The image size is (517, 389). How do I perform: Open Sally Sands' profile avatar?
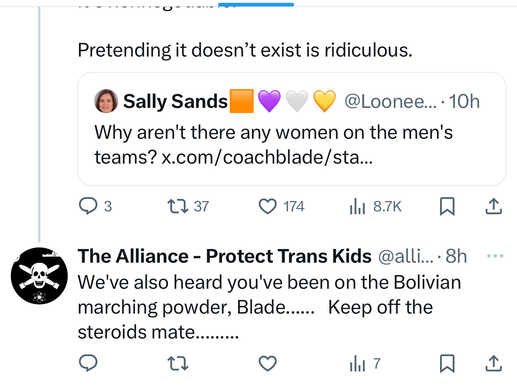tap(106, 101)
